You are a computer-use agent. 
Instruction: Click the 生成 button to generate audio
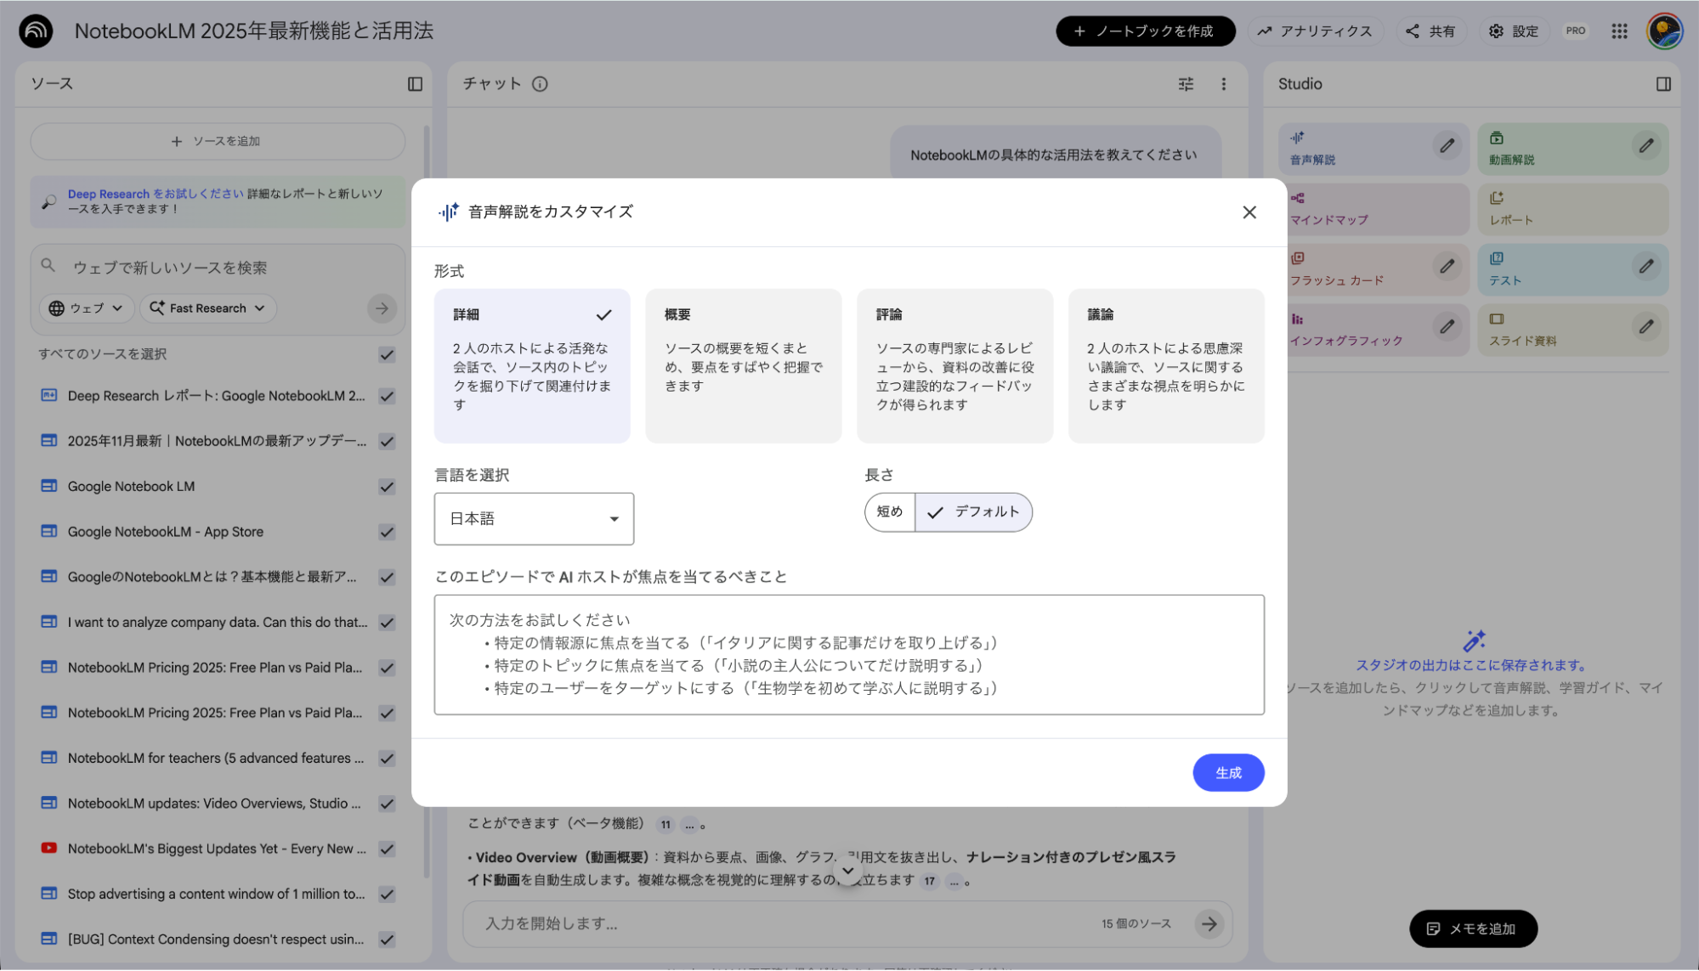click(x=1228, y=772)
